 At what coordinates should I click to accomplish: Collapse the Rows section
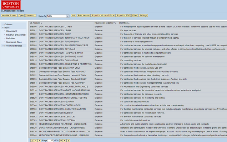3,27
